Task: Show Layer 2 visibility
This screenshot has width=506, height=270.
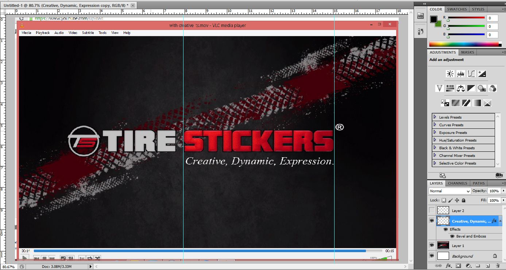Action: pyautogui.click(x=432, y=211)
